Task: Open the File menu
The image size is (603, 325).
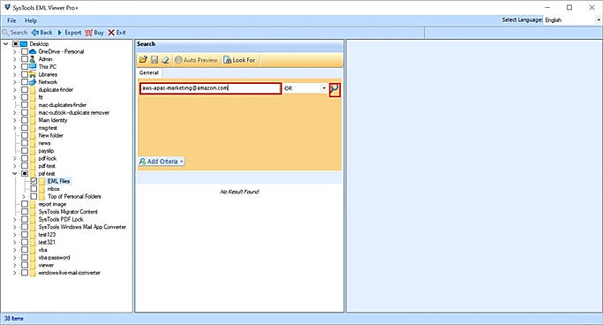Action: pos(11,20)
